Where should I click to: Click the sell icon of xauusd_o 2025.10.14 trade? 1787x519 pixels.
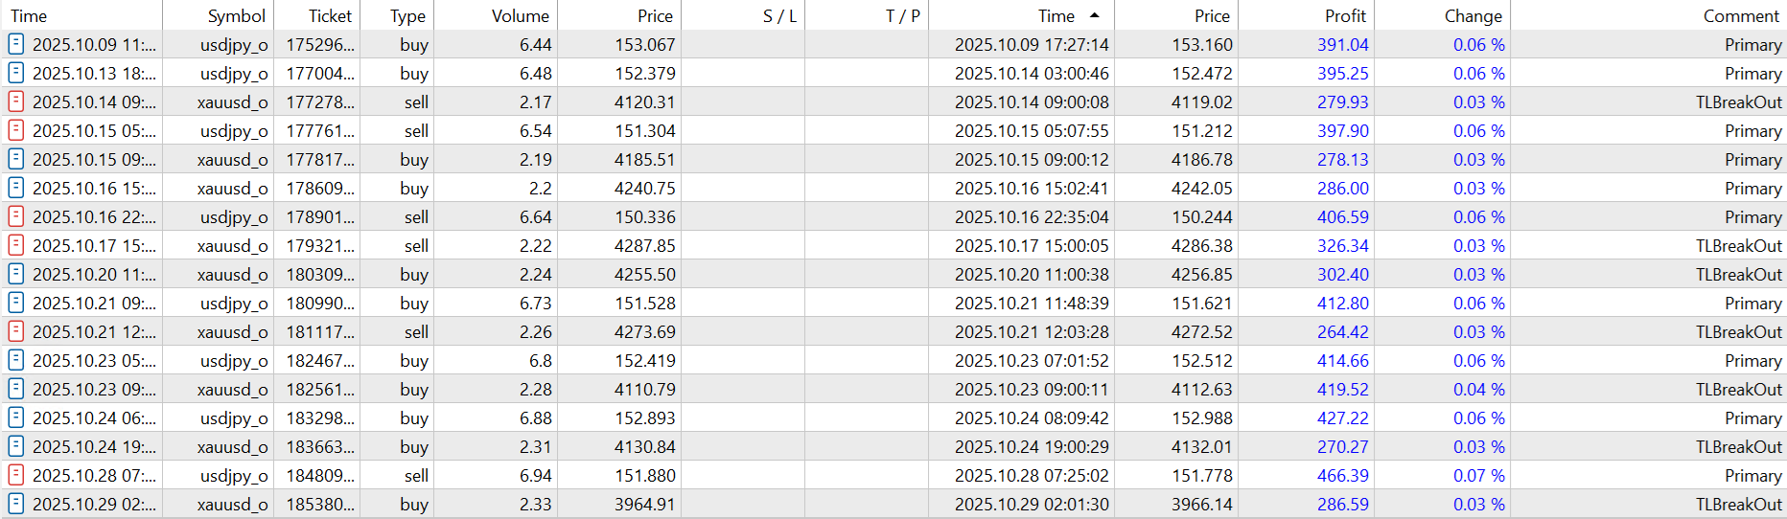[x=15, y=102]
